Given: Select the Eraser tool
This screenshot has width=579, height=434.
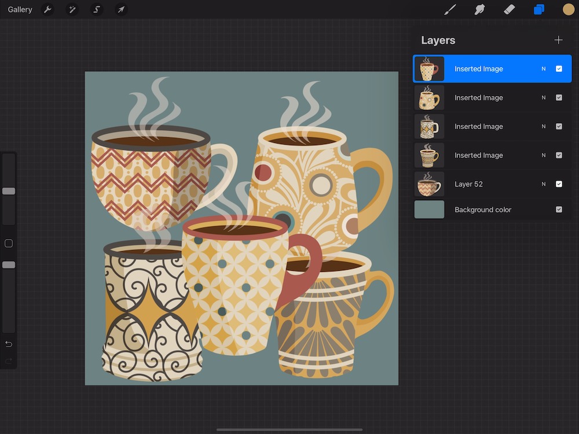Looking at the screenshot, I should pos(509,10).
